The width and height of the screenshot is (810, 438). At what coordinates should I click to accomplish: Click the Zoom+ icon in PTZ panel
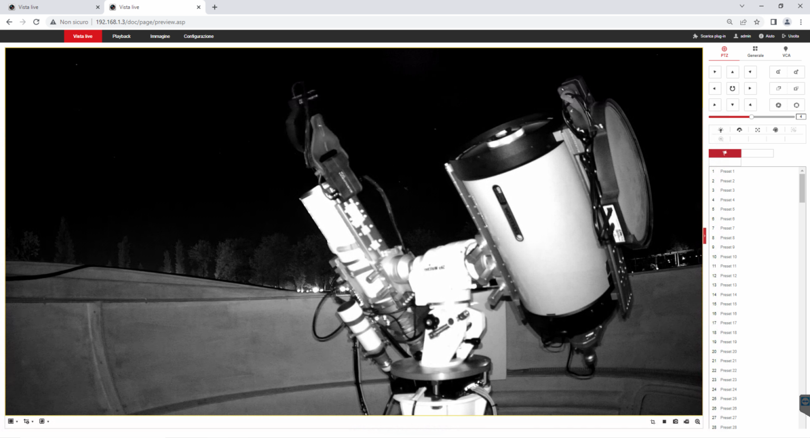(x=796, y=72)
